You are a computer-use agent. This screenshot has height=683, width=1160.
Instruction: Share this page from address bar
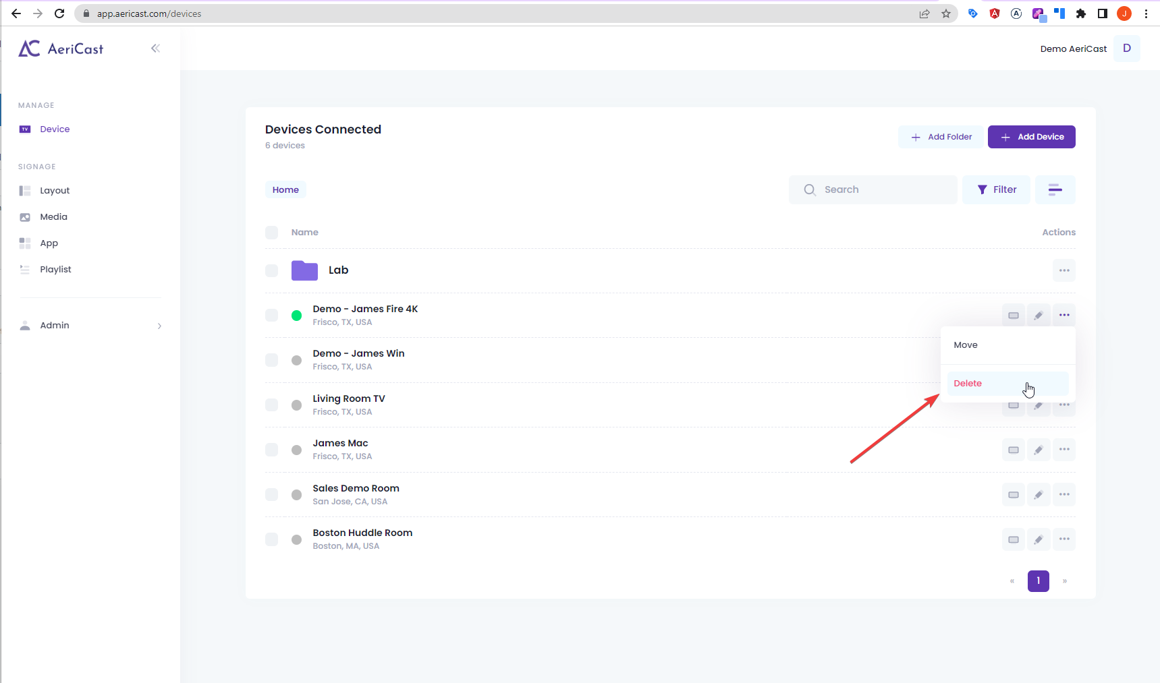coord(924,13)
